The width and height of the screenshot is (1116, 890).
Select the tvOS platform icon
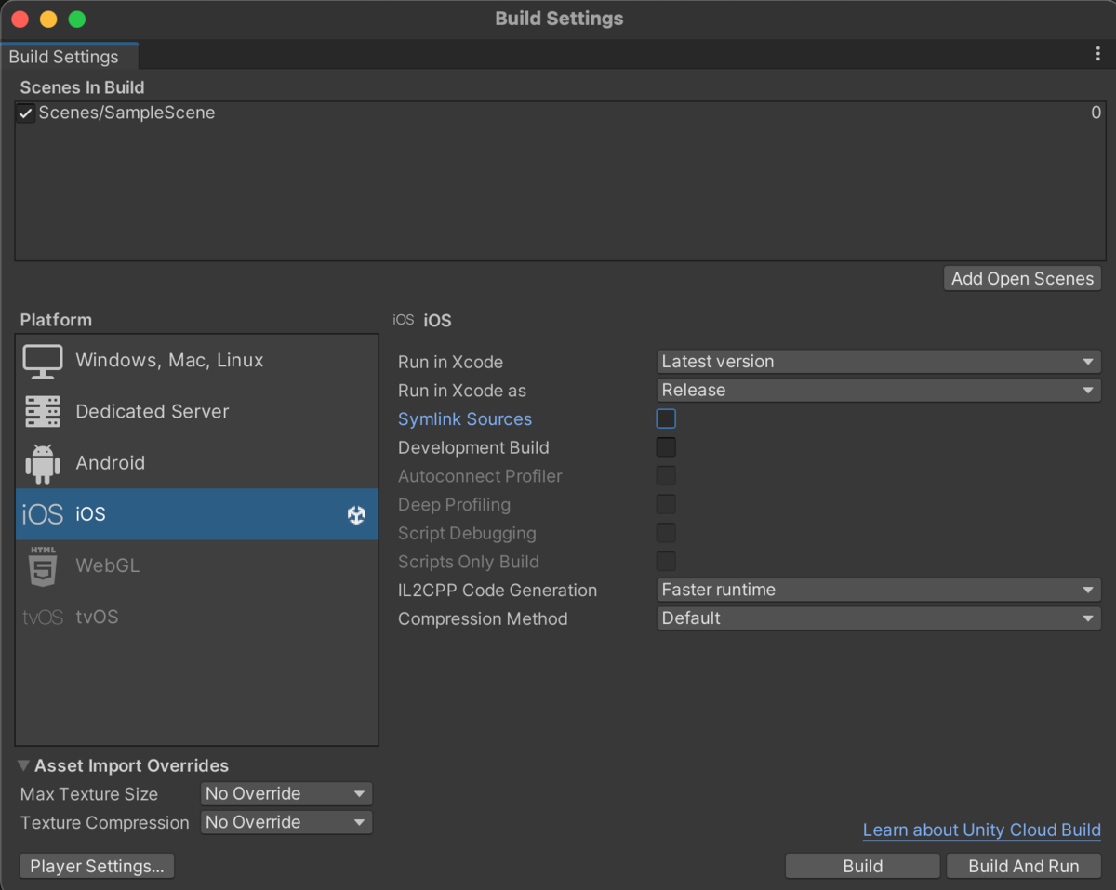[43, 618]
